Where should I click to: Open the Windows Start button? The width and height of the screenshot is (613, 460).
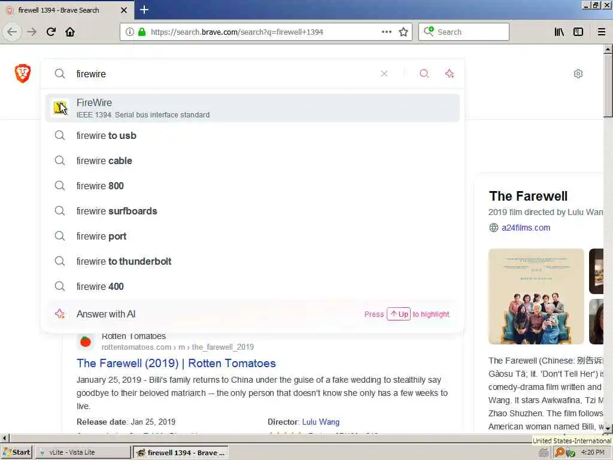pos(16,453)
